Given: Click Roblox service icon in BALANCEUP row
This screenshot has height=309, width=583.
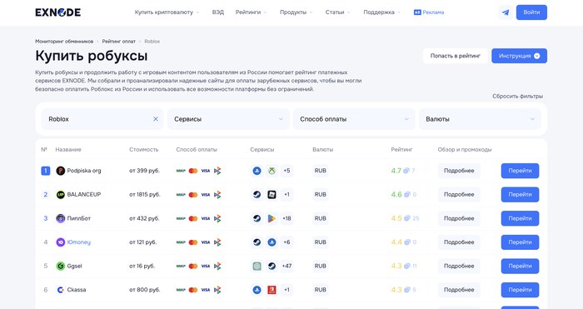Looking at the screenshot, I should pos(272,194).
